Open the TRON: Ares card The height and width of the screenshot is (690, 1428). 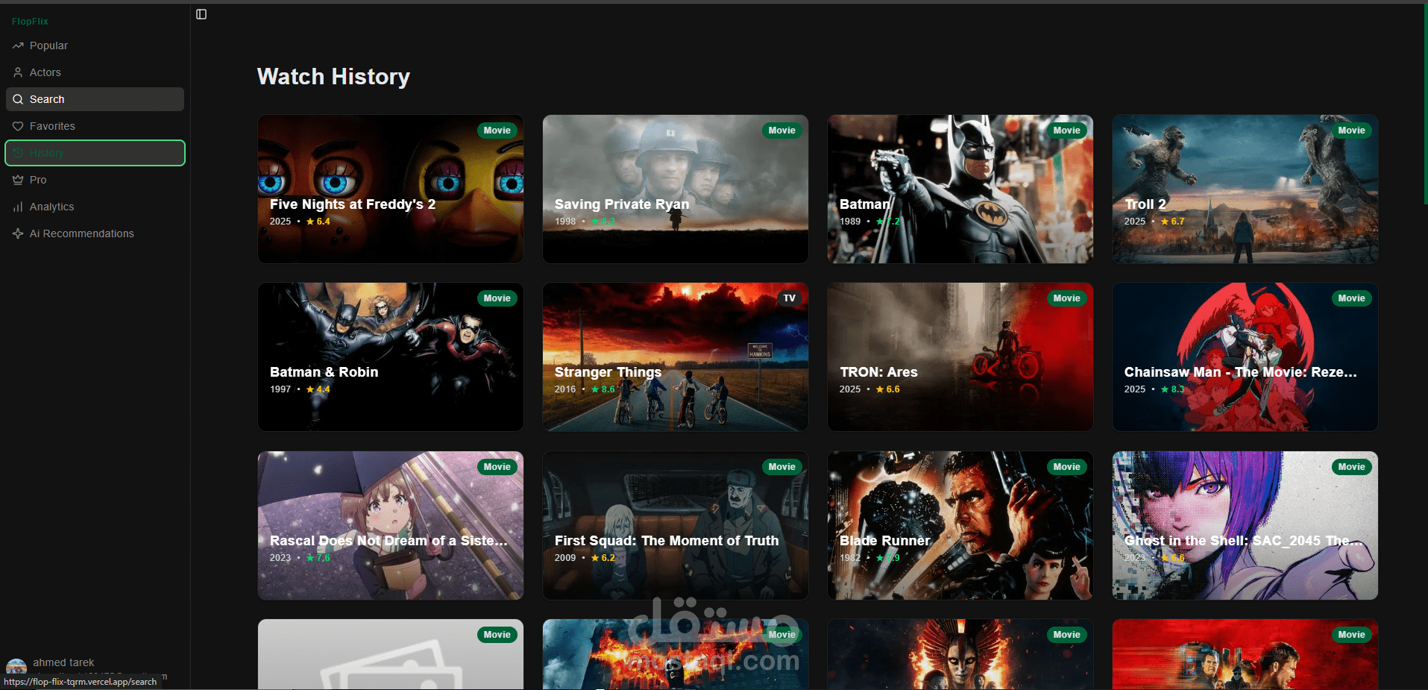[x=960, y=357]
